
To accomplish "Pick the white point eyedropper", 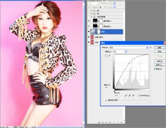I will pos(133,95).
